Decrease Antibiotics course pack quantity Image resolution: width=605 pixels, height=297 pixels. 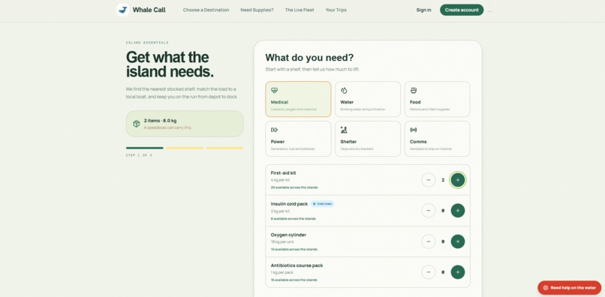pos(429,272)
